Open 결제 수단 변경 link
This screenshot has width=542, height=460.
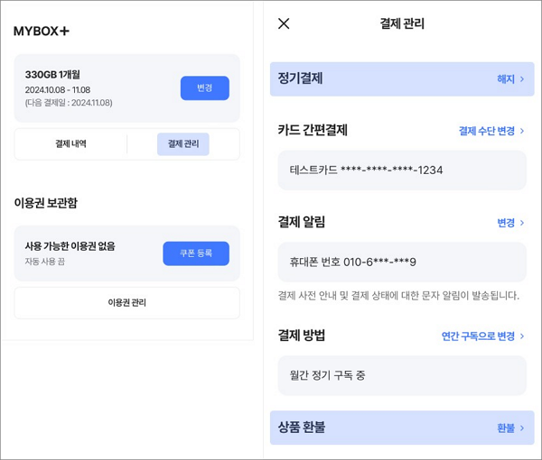click(487, 131)
